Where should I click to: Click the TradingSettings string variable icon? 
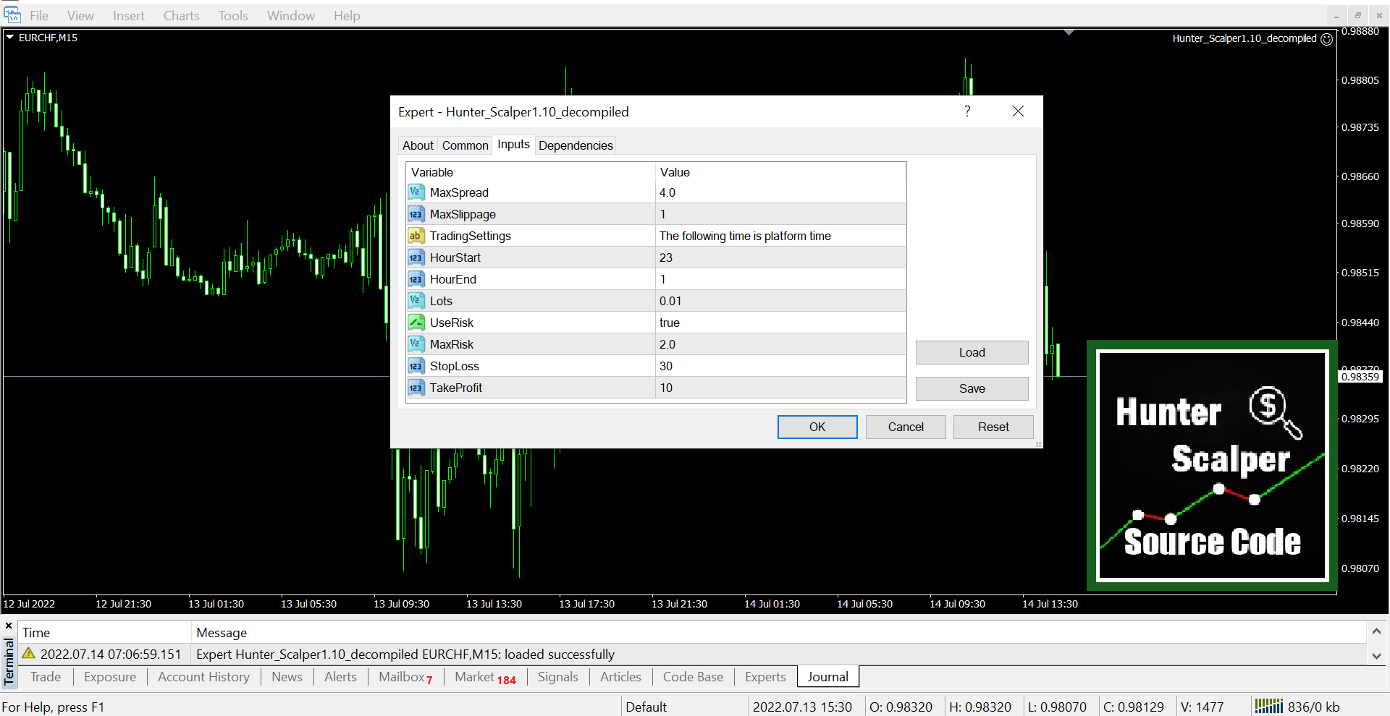[x=416, y=236]
